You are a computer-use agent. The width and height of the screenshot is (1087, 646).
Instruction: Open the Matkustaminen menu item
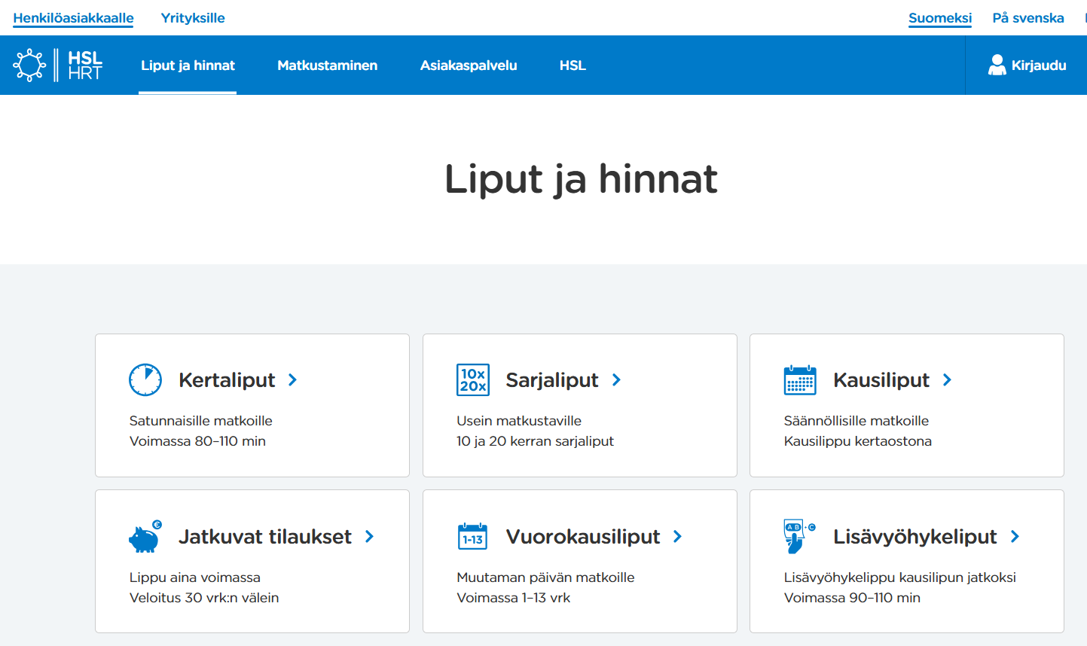click(x=327, y=66)
